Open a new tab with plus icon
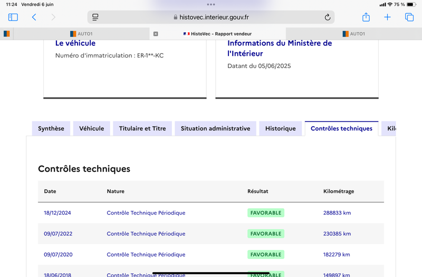The height and width of the screenshot is (277, 422). coord(387,17)
